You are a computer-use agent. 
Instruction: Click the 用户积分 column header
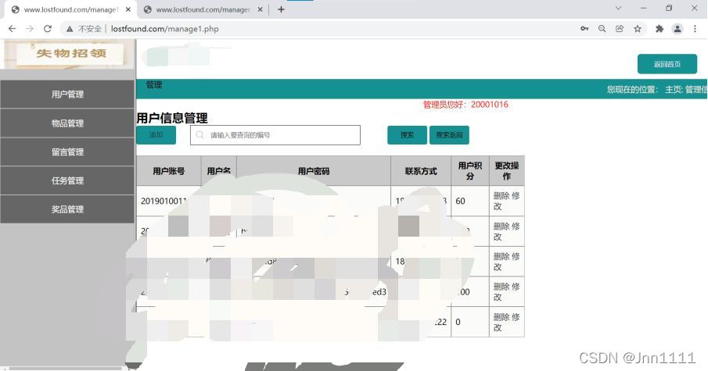click(469, 171)
